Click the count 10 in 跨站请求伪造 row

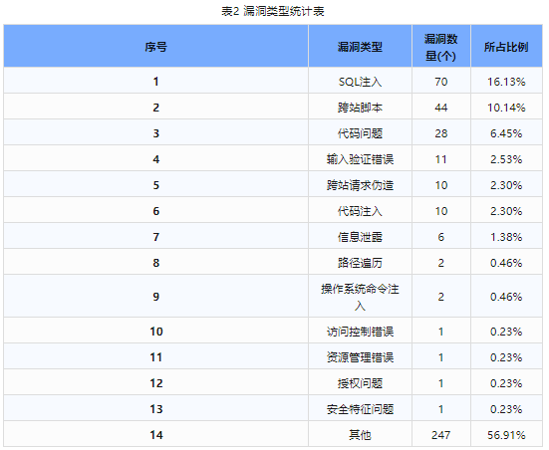tap(441, 185)
